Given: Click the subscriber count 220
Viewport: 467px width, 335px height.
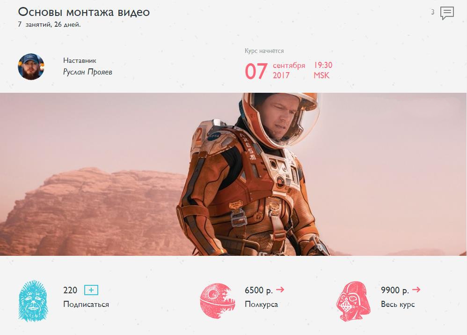Looking at the screenshot, I should pos(70,290).
